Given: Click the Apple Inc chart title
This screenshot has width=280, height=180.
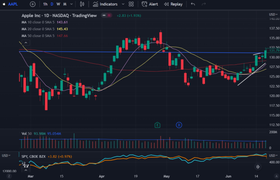Looking at the screenshot, I should coord(59,15).
